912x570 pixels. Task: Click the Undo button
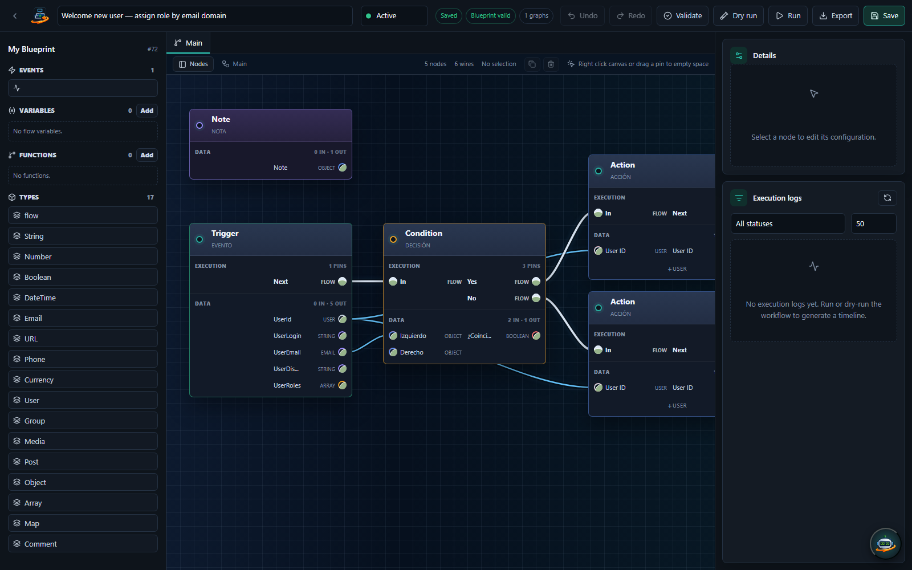[583, 16]
